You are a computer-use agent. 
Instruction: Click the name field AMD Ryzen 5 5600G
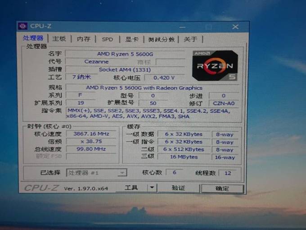pyautogui.click(x=125, y=54)
